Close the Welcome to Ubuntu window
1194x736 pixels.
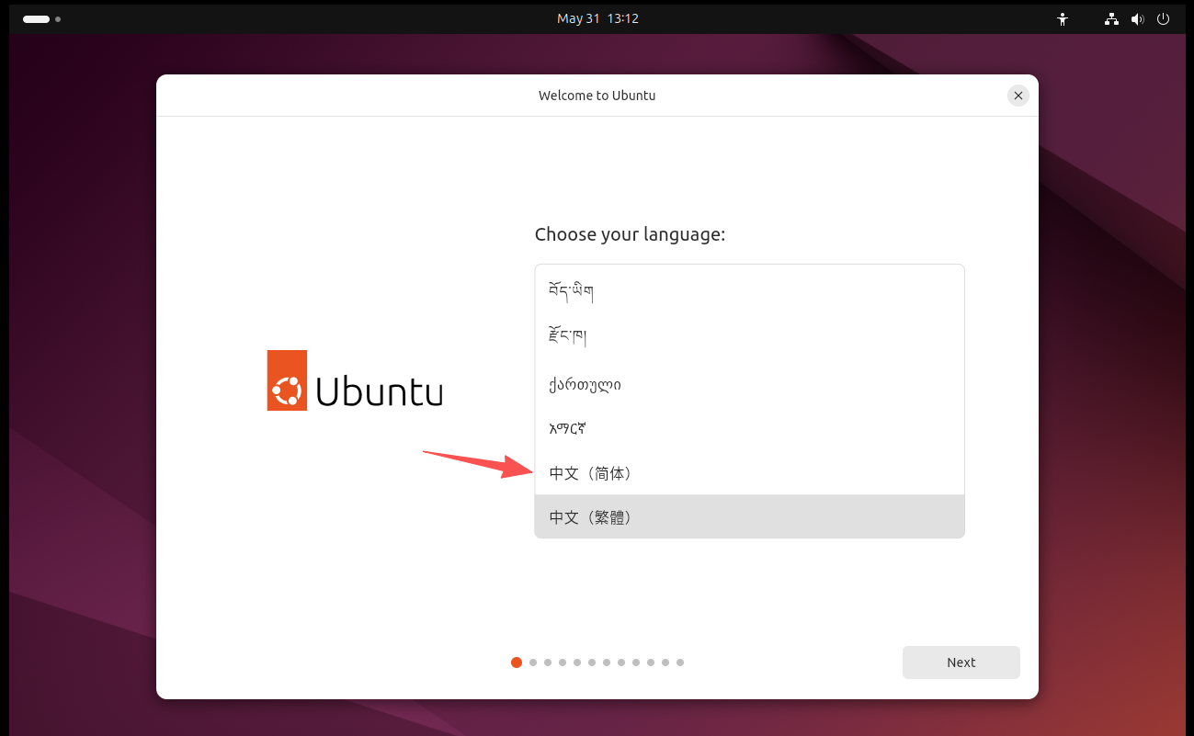[x=1018, y=96]
